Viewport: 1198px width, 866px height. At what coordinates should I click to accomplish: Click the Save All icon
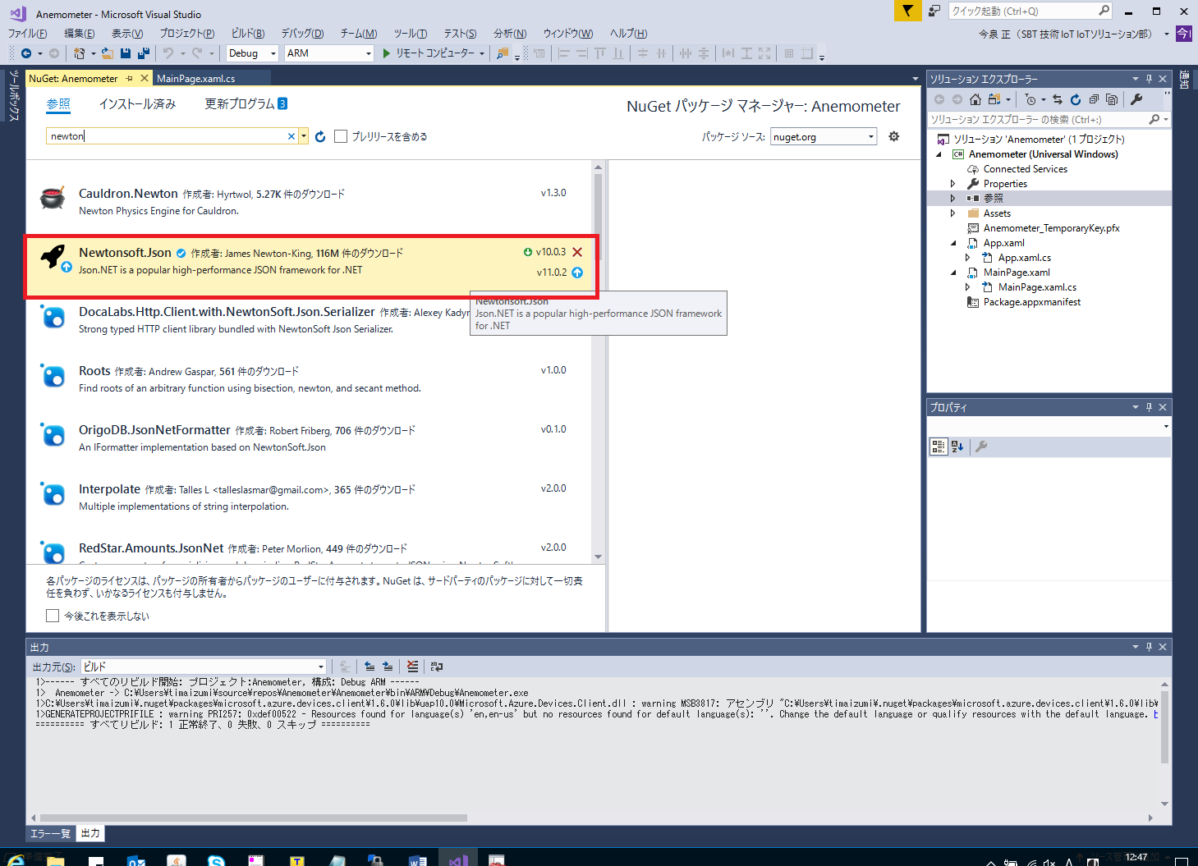click(144, 53)
